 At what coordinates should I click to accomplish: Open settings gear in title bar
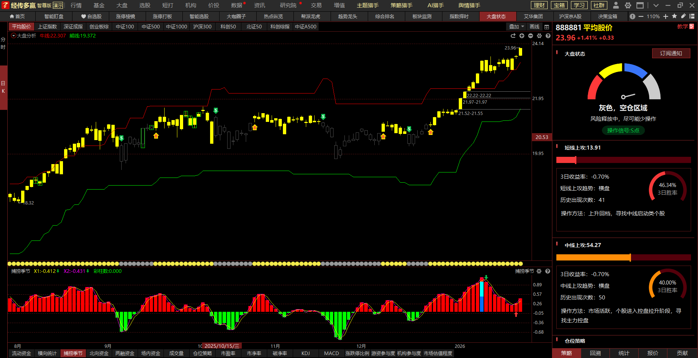628,5
